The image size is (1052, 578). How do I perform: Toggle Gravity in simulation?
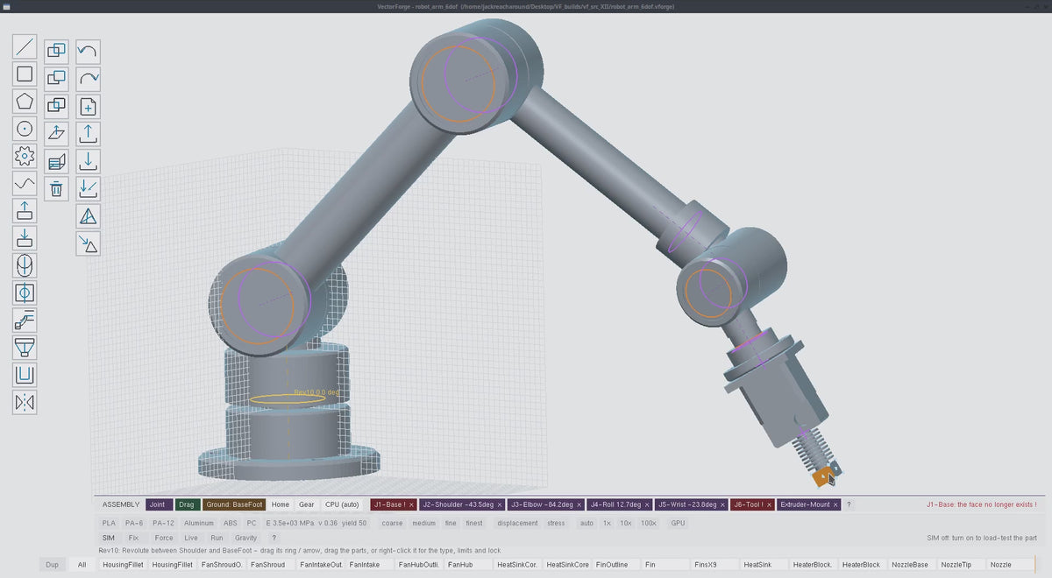[246, 538]
